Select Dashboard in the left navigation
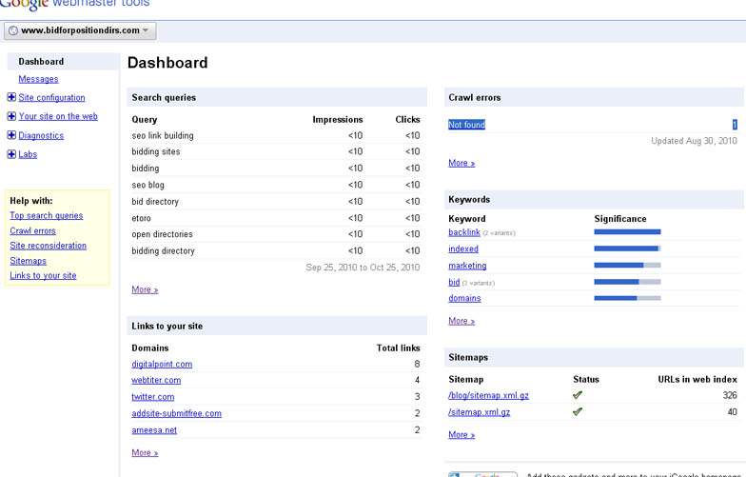The image size is (746, 477). [41, 62]
